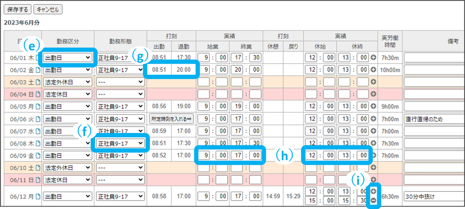Open the 勤務形態 dropdown for 06/10
465x209 pixels.
[x=121, y=168]
